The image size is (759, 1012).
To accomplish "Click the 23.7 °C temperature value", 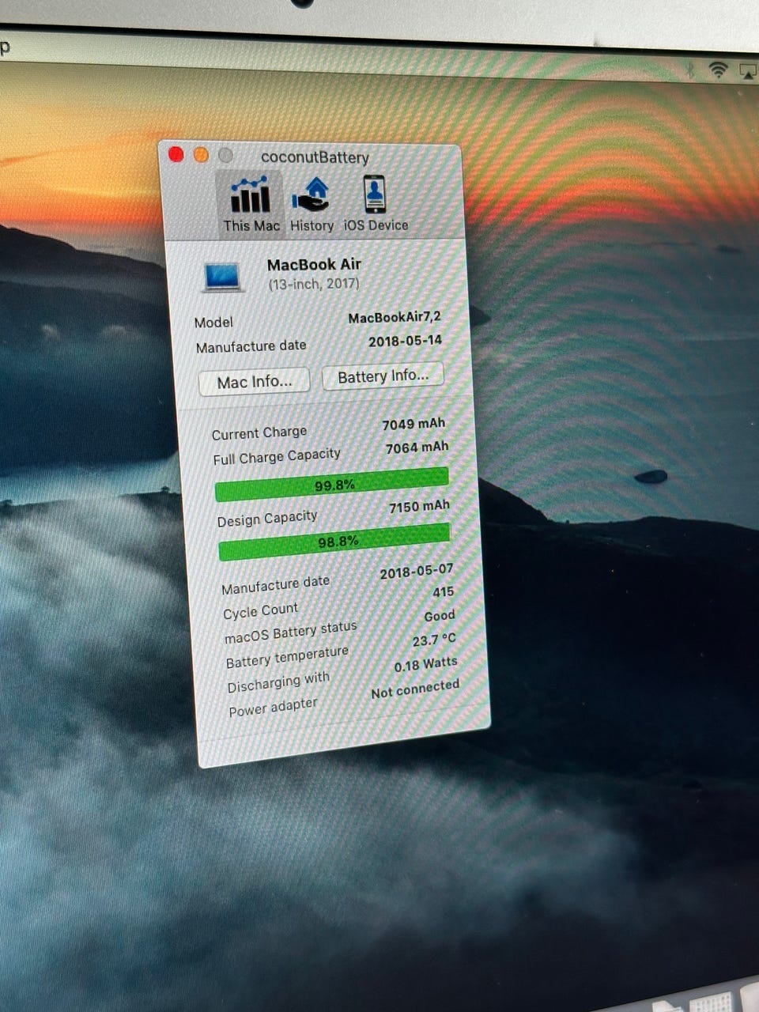I will tap(434, 640).
